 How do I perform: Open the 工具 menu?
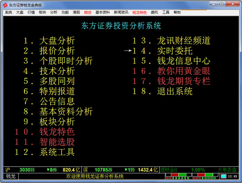click(166, 12)
